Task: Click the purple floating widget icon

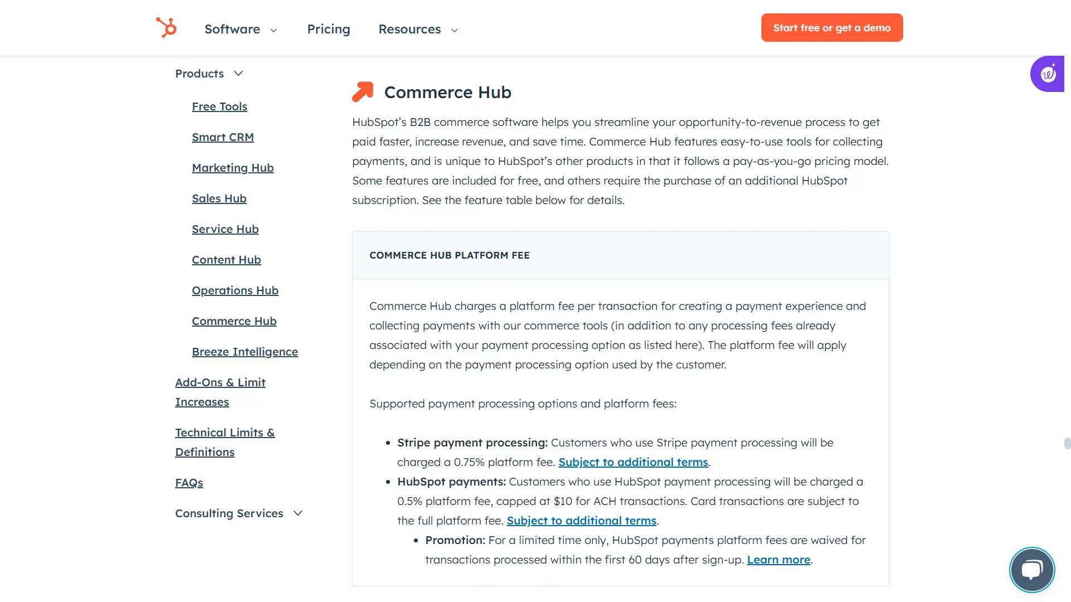Action: [1048, 73]
